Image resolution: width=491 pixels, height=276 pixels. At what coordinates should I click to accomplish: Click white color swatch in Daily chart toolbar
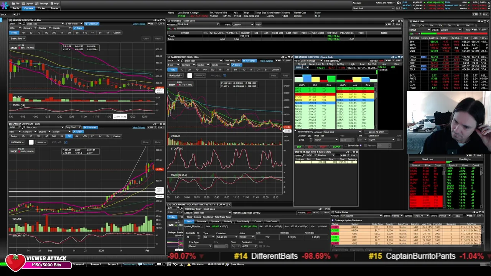pos(31,142)
